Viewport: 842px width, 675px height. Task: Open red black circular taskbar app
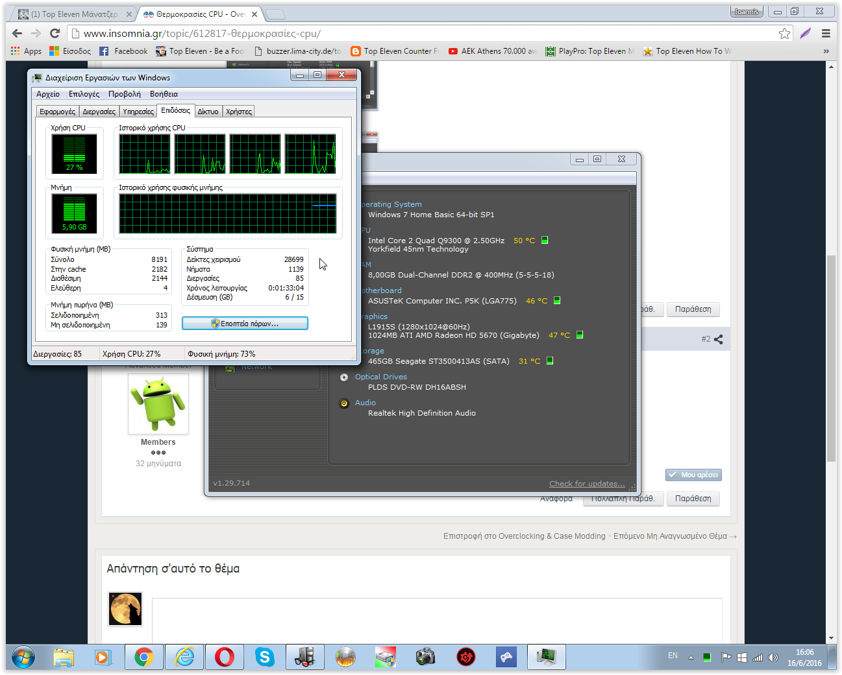(x=466, y=657)
